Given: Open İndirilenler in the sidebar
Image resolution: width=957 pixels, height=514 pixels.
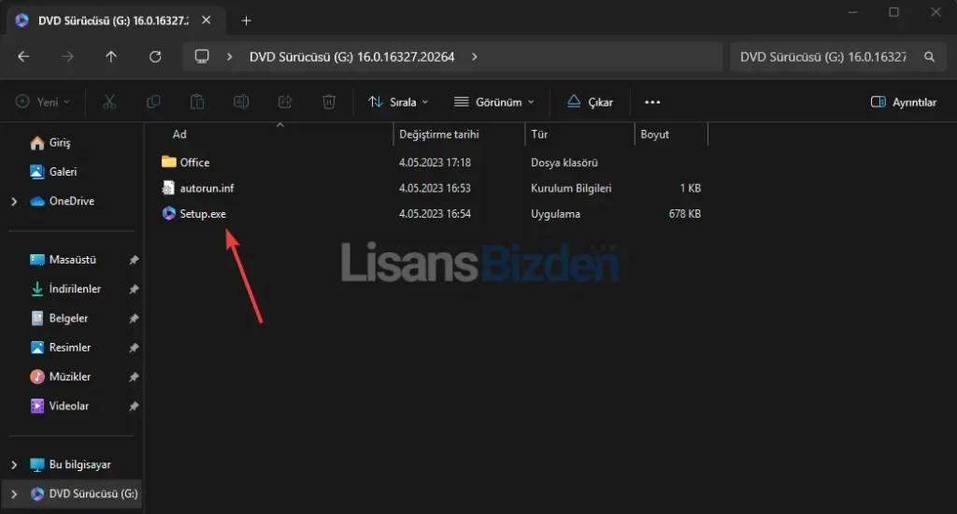Looking at the screenshot, I should [66, 289].
